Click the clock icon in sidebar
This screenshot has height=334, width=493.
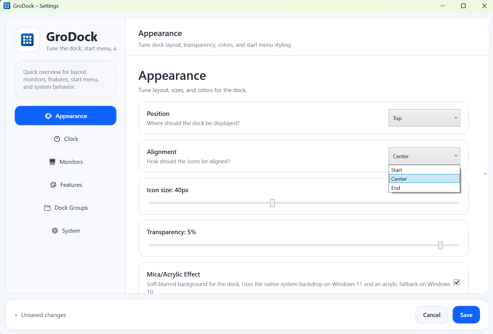(57, 139)
